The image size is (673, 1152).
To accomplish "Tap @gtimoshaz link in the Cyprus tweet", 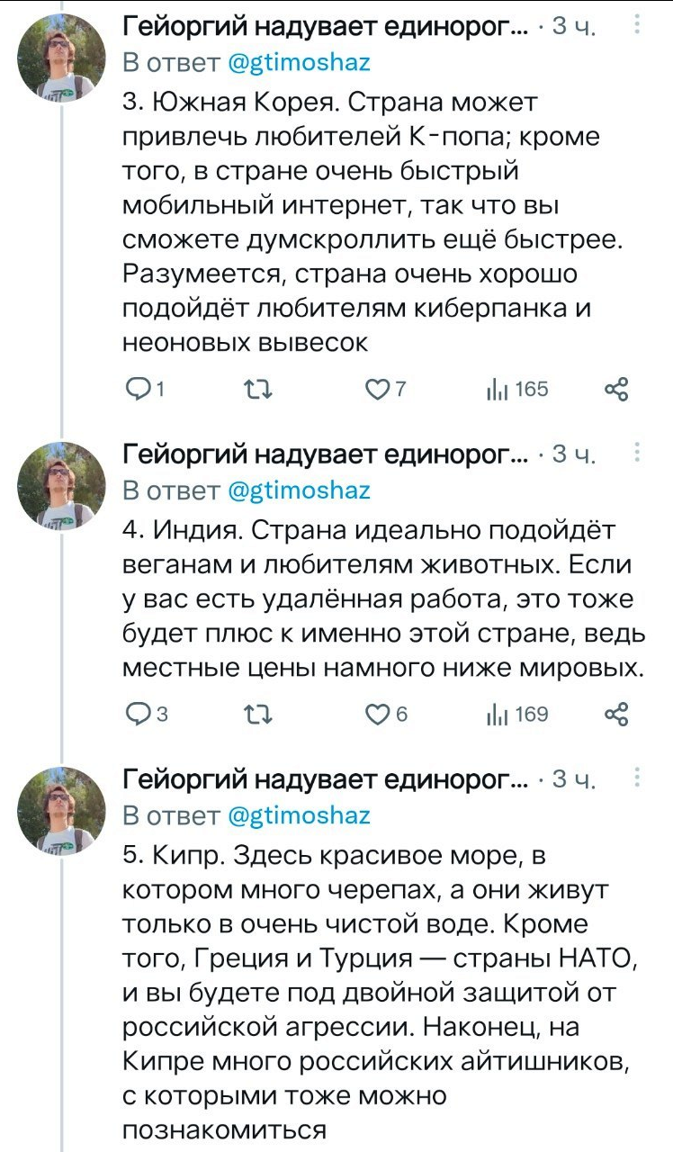I will (298, 815).
